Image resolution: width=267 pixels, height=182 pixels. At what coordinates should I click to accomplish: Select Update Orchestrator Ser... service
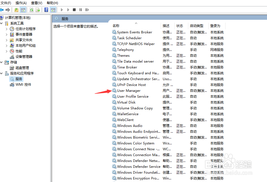click(x=138, y=79)
